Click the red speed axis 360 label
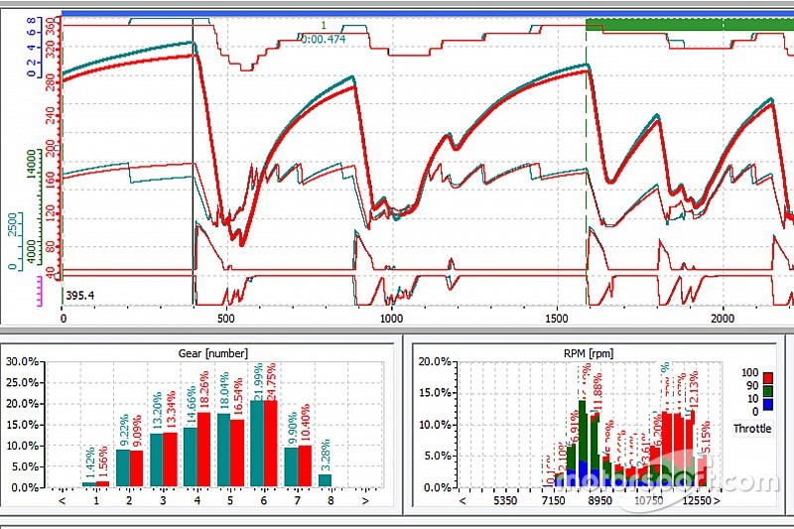Image resolution: width=794 pixels, height=529 pixels. coord(51,26)
